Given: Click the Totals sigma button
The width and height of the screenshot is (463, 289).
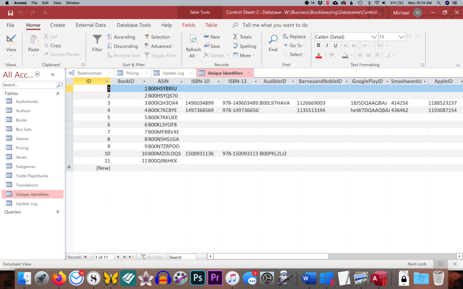Looking at the screenshot, I should tap(242, 37).
